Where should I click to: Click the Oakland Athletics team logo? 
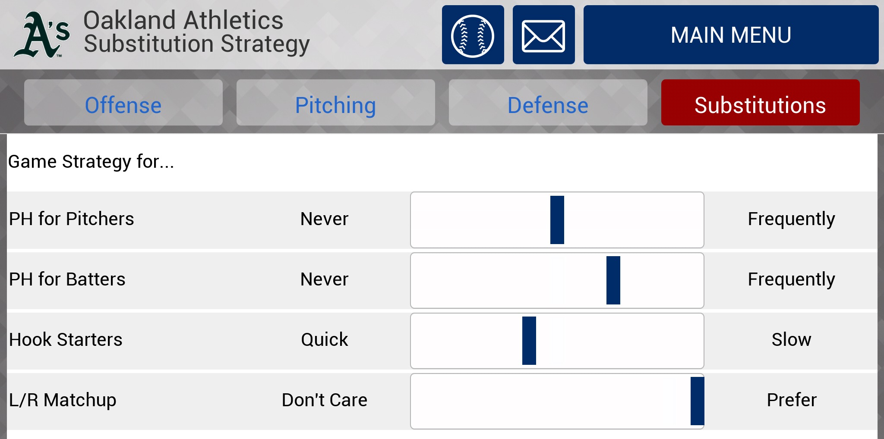pyautogui.click(x=42, y=35)
